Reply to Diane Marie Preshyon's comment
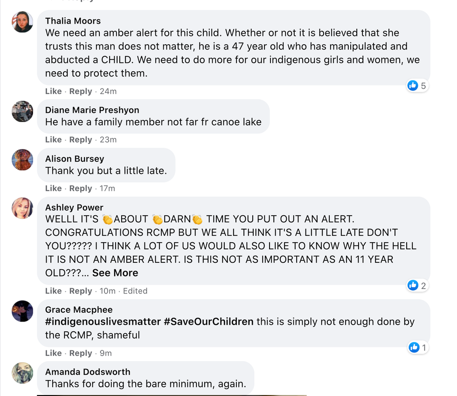This screenshot has height=396, width=457. pyautogui.click(x=81, y=140)
